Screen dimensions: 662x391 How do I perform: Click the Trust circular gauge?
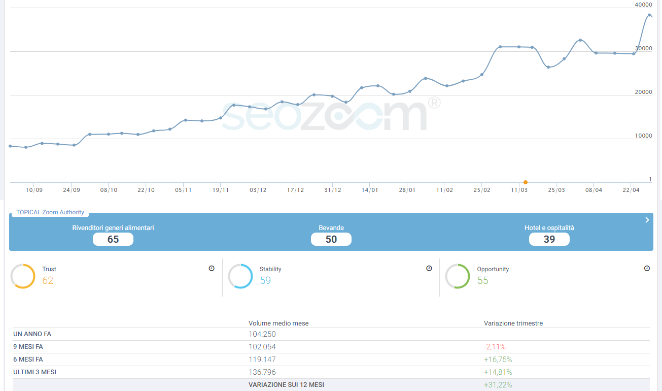pos(23,276)
